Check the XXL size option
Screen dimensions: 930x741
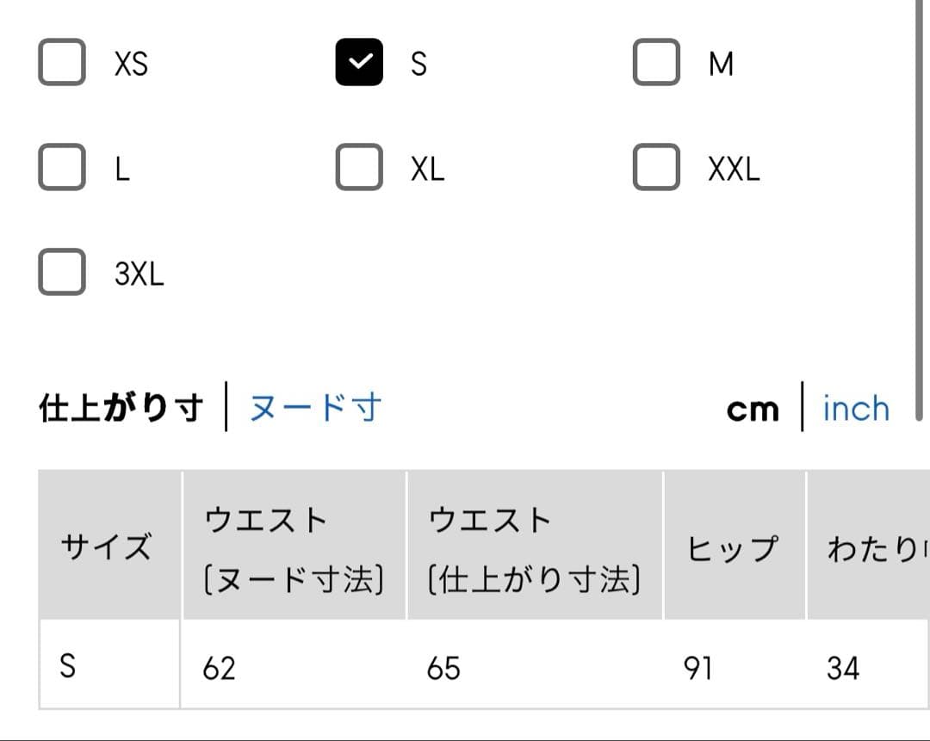point(656,167)
